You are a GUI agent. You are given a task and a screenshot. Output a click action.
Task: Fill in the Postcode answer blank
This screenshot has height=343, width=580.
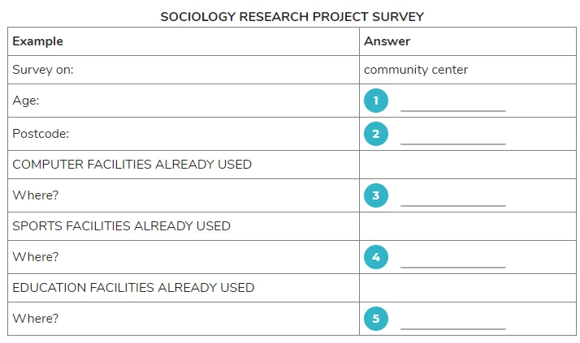point(453,139)
